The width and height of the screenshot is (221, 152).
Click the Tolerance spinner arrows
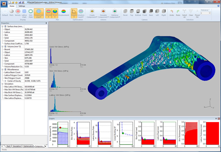coord(210,13)
